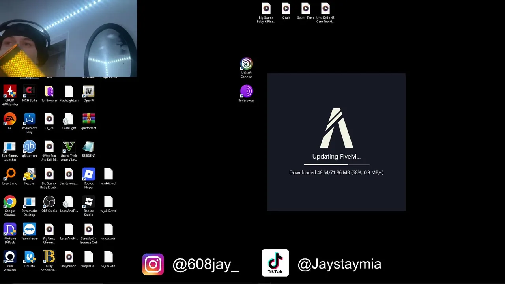Open Bully Scholarship shortcut
This screenshot has width=505, height=284.
click(49, 261)
